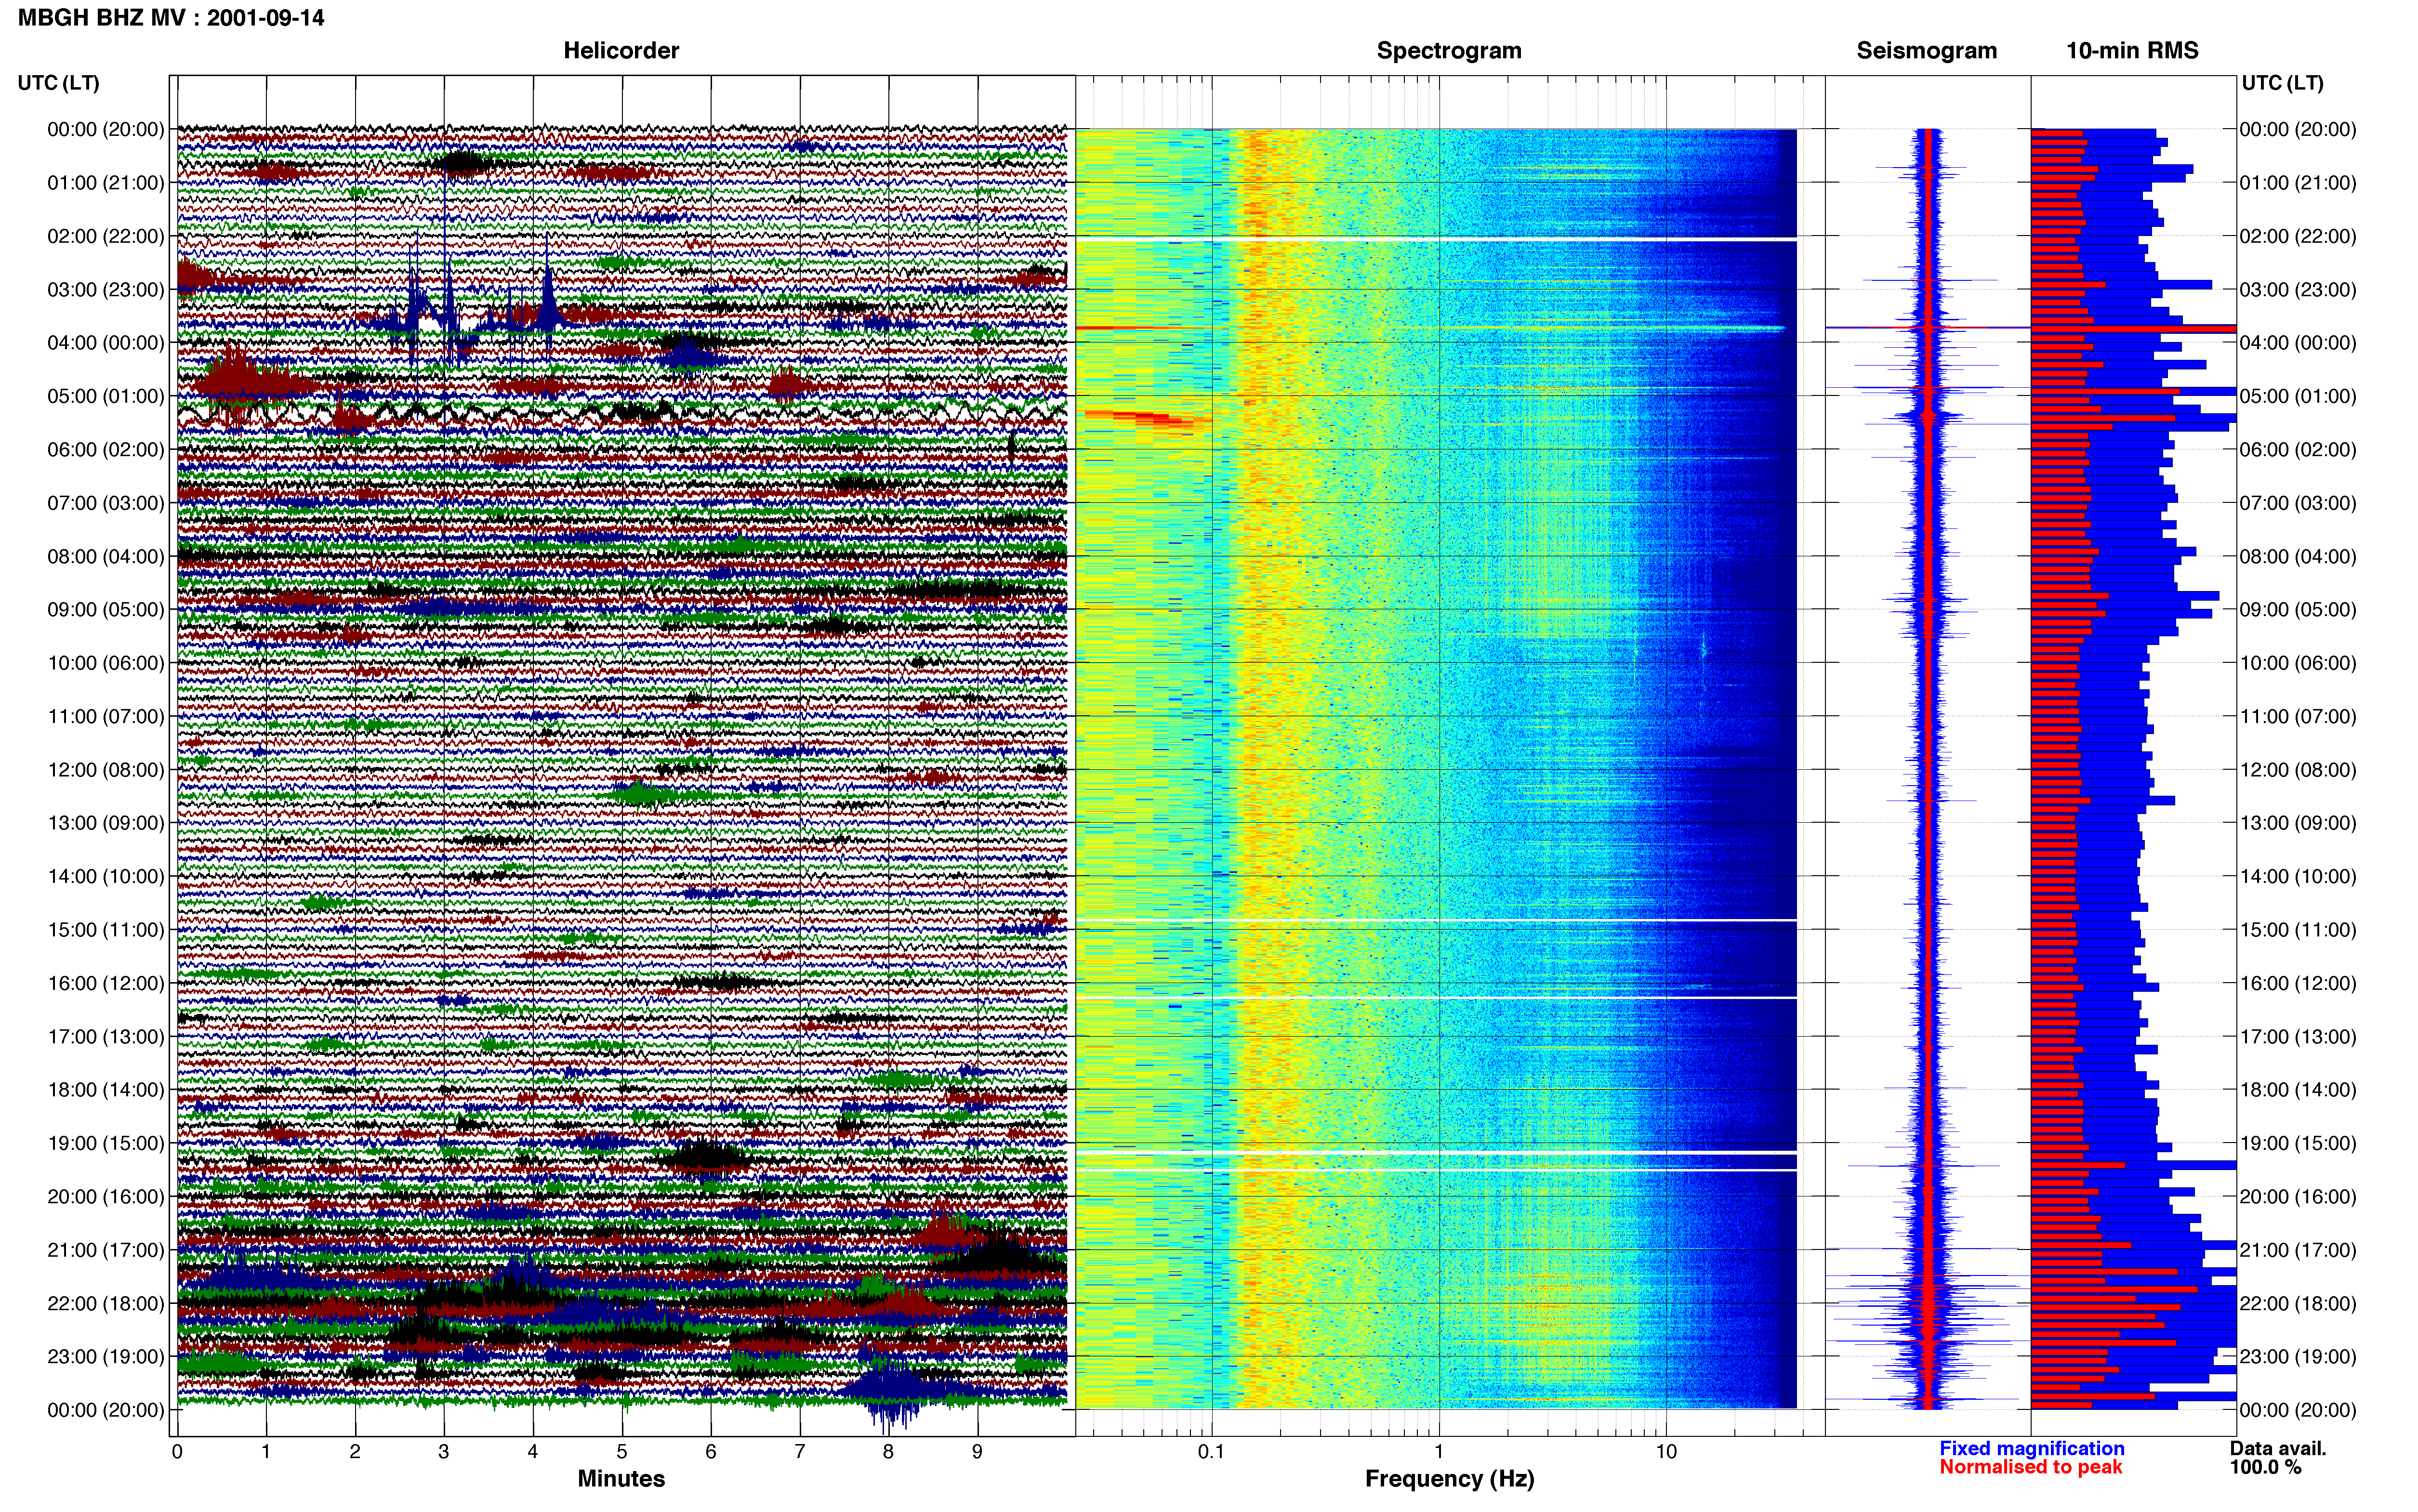Click the '0' tick on the Minutes axis
This screenshot has height=1512, width=2418.
pyautogui.click(x=177, y=1452)
